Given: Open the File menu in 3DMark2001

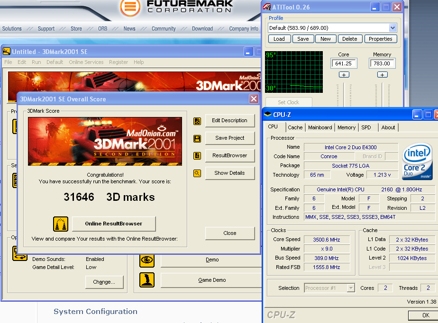Looking at the screenshot, I should click(x=8, y=62).
